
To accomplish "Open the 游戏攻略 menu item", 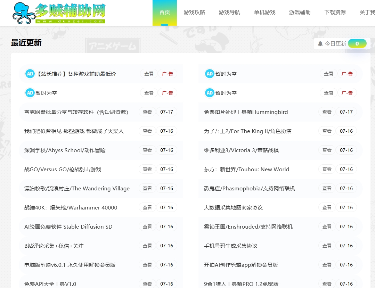I will click(x=195, y=13).
